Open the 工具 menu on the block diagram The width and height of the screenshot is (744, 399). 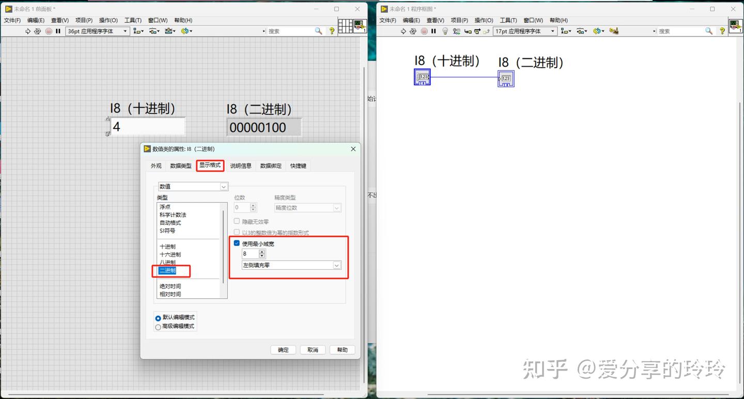(508, 20)
